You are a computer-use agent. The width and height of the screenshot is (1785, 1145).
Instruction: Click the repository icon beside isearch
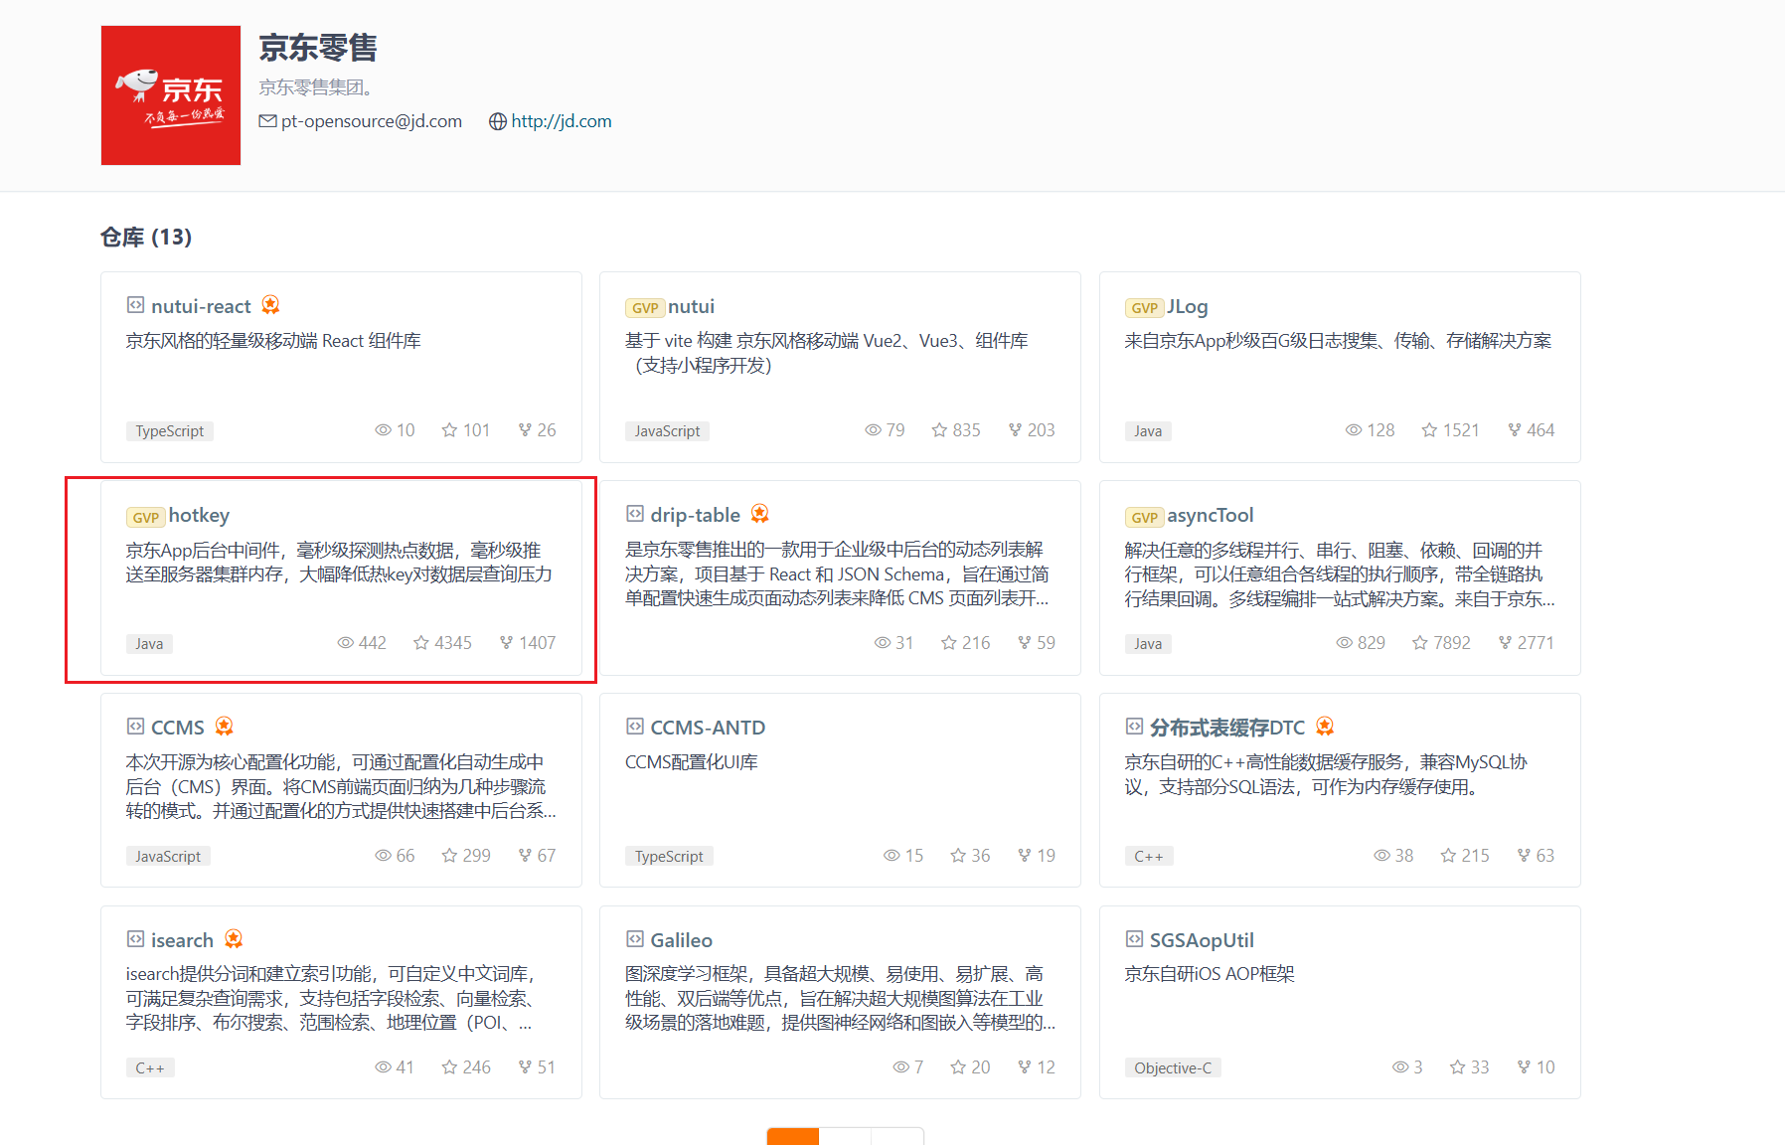click(x=135, y=939)
